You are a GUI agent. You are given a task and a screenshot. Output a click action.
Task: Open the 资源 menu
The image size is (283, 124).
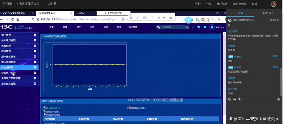(x=65, y=27)
